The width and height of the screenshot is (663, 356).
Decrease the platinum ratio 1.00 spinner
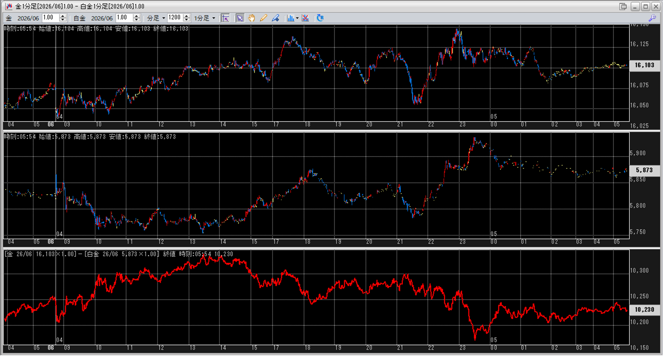click(x=137, y=20)
